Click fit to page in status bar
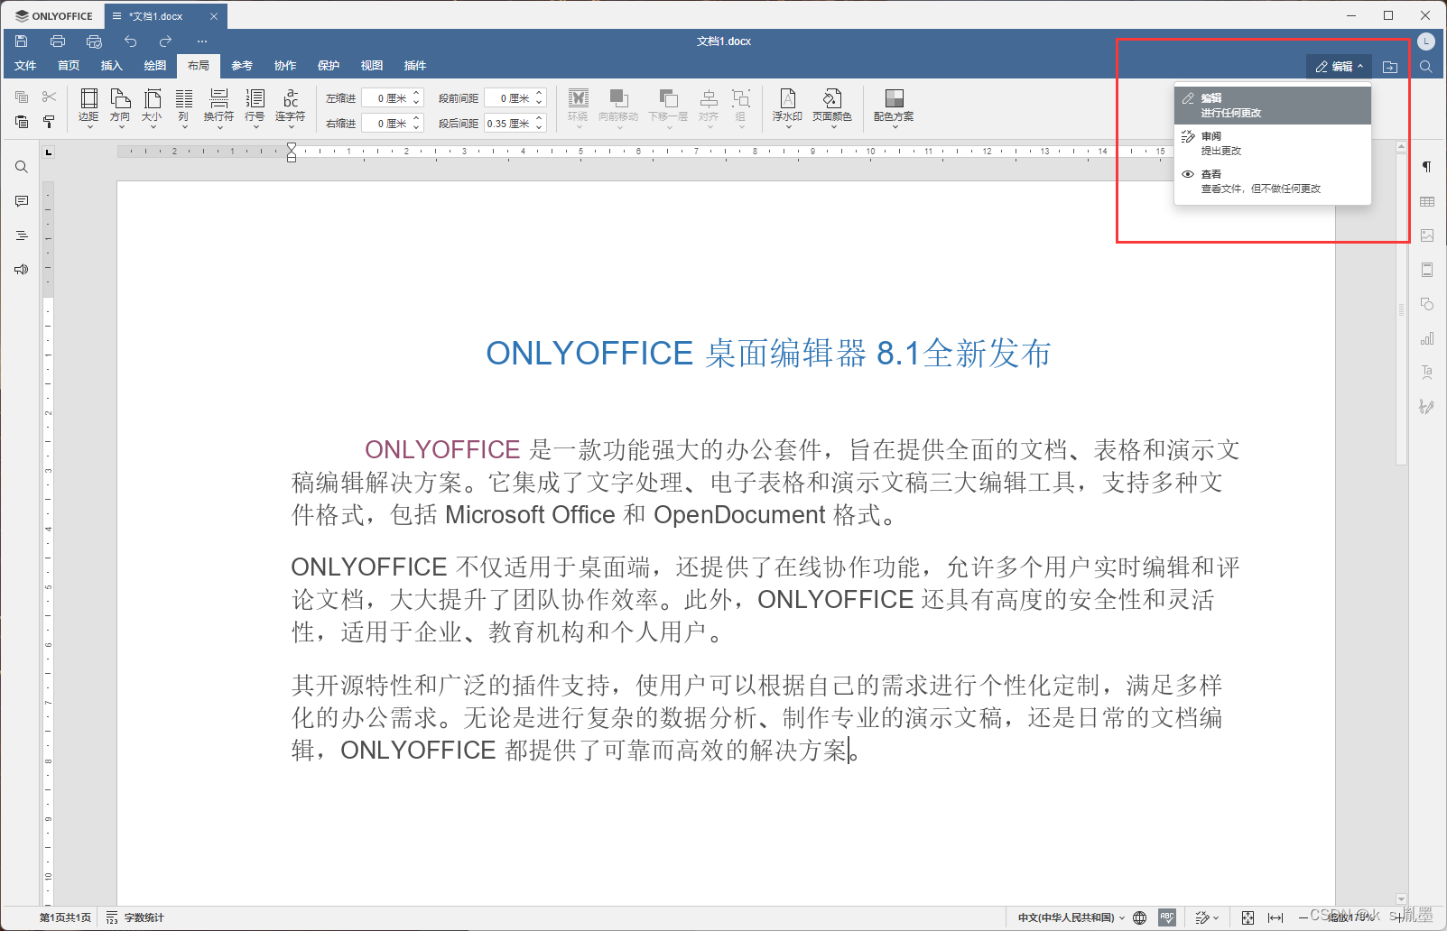 (1248, 917)
